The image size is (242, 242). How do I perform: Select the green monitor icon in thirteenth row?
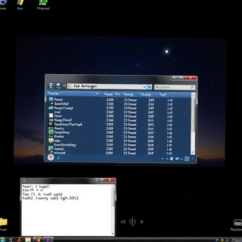click(51, 148)
